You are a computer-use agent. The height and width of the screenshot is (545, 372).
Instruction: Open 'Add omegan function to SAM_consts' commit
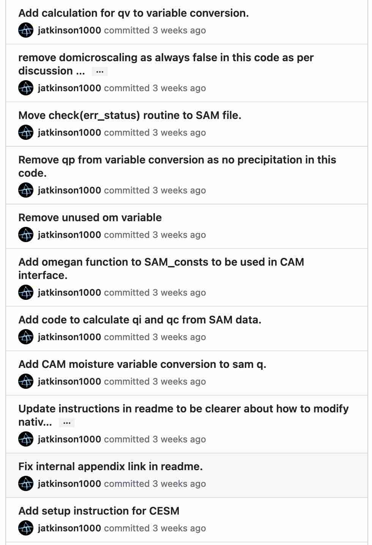coord(161,262)
